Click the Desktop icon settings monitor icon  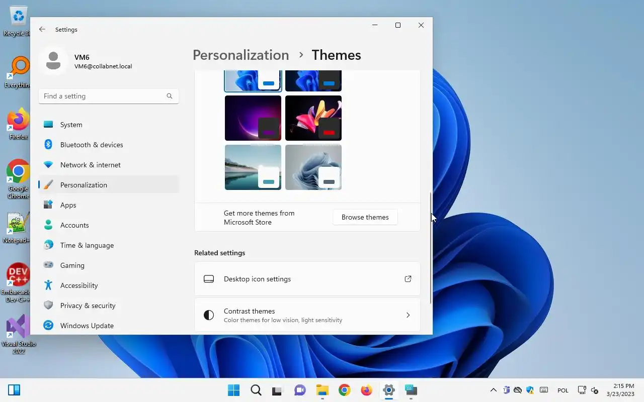coord(209,279)
